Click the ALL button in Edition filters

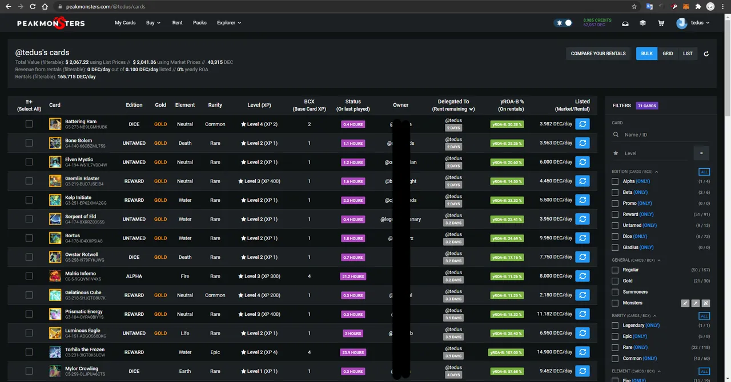pos(704,172)
